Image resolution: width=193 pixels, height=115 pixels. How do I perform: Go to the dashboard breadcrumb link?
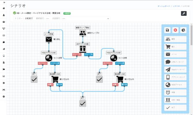[164, 6]
